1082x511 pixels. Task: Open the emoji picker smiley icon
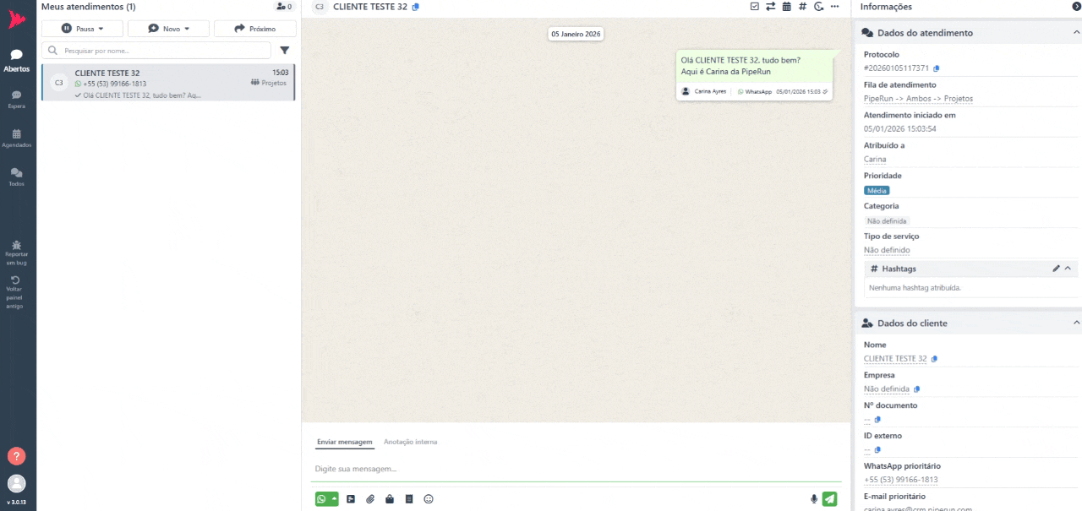pos(429,499)
